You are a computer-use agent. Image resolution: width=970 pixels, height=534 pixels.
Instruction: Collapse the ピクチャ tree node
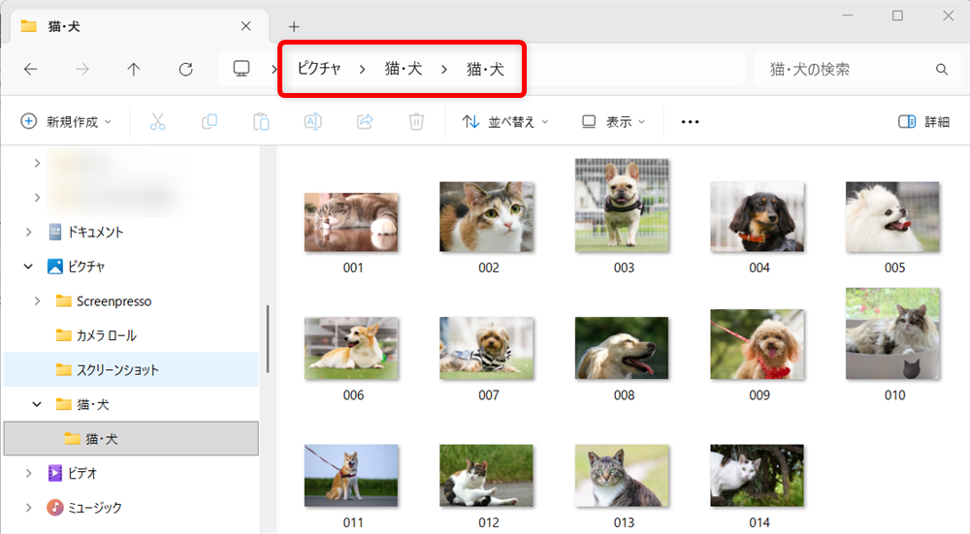[x=28, y=267]
